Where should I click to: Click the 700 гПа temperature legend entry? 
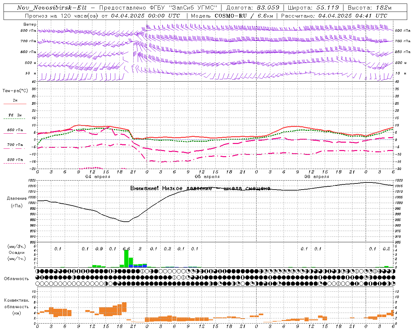pyautogui.click(x=15, y=145)
